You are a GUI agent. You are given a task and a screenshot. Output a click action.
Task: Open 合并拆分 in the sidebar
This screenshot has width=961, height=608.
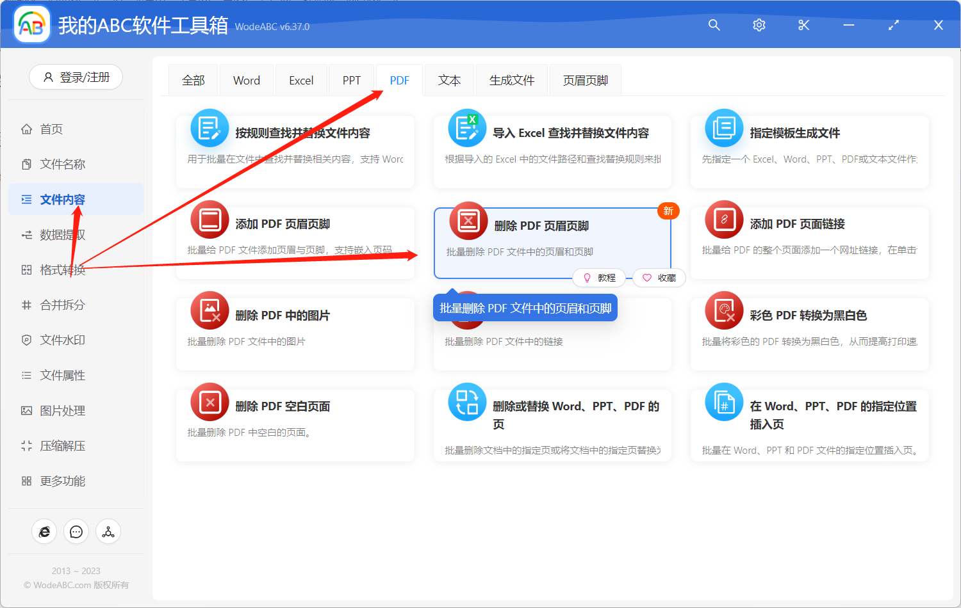pyautogui.click(x=62, y=305)
